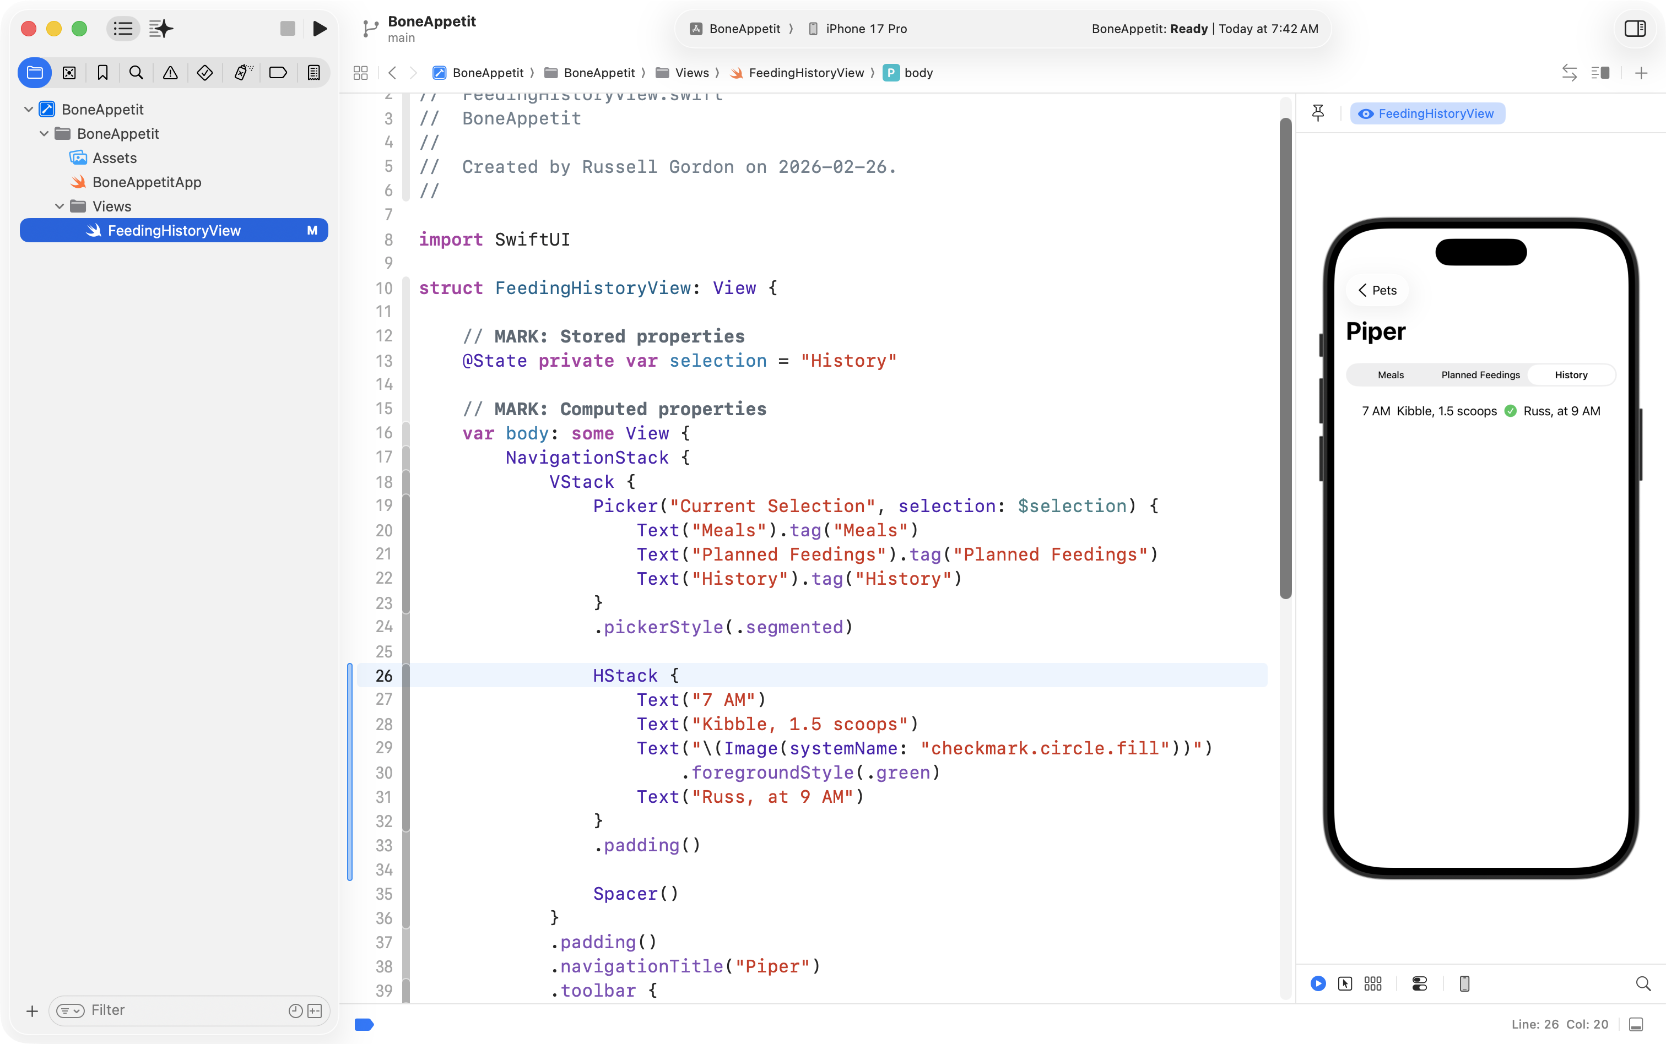The image size is (1666, 1044).
Task: Toggle live preview mode button
Action: (x=1318, y=983)
